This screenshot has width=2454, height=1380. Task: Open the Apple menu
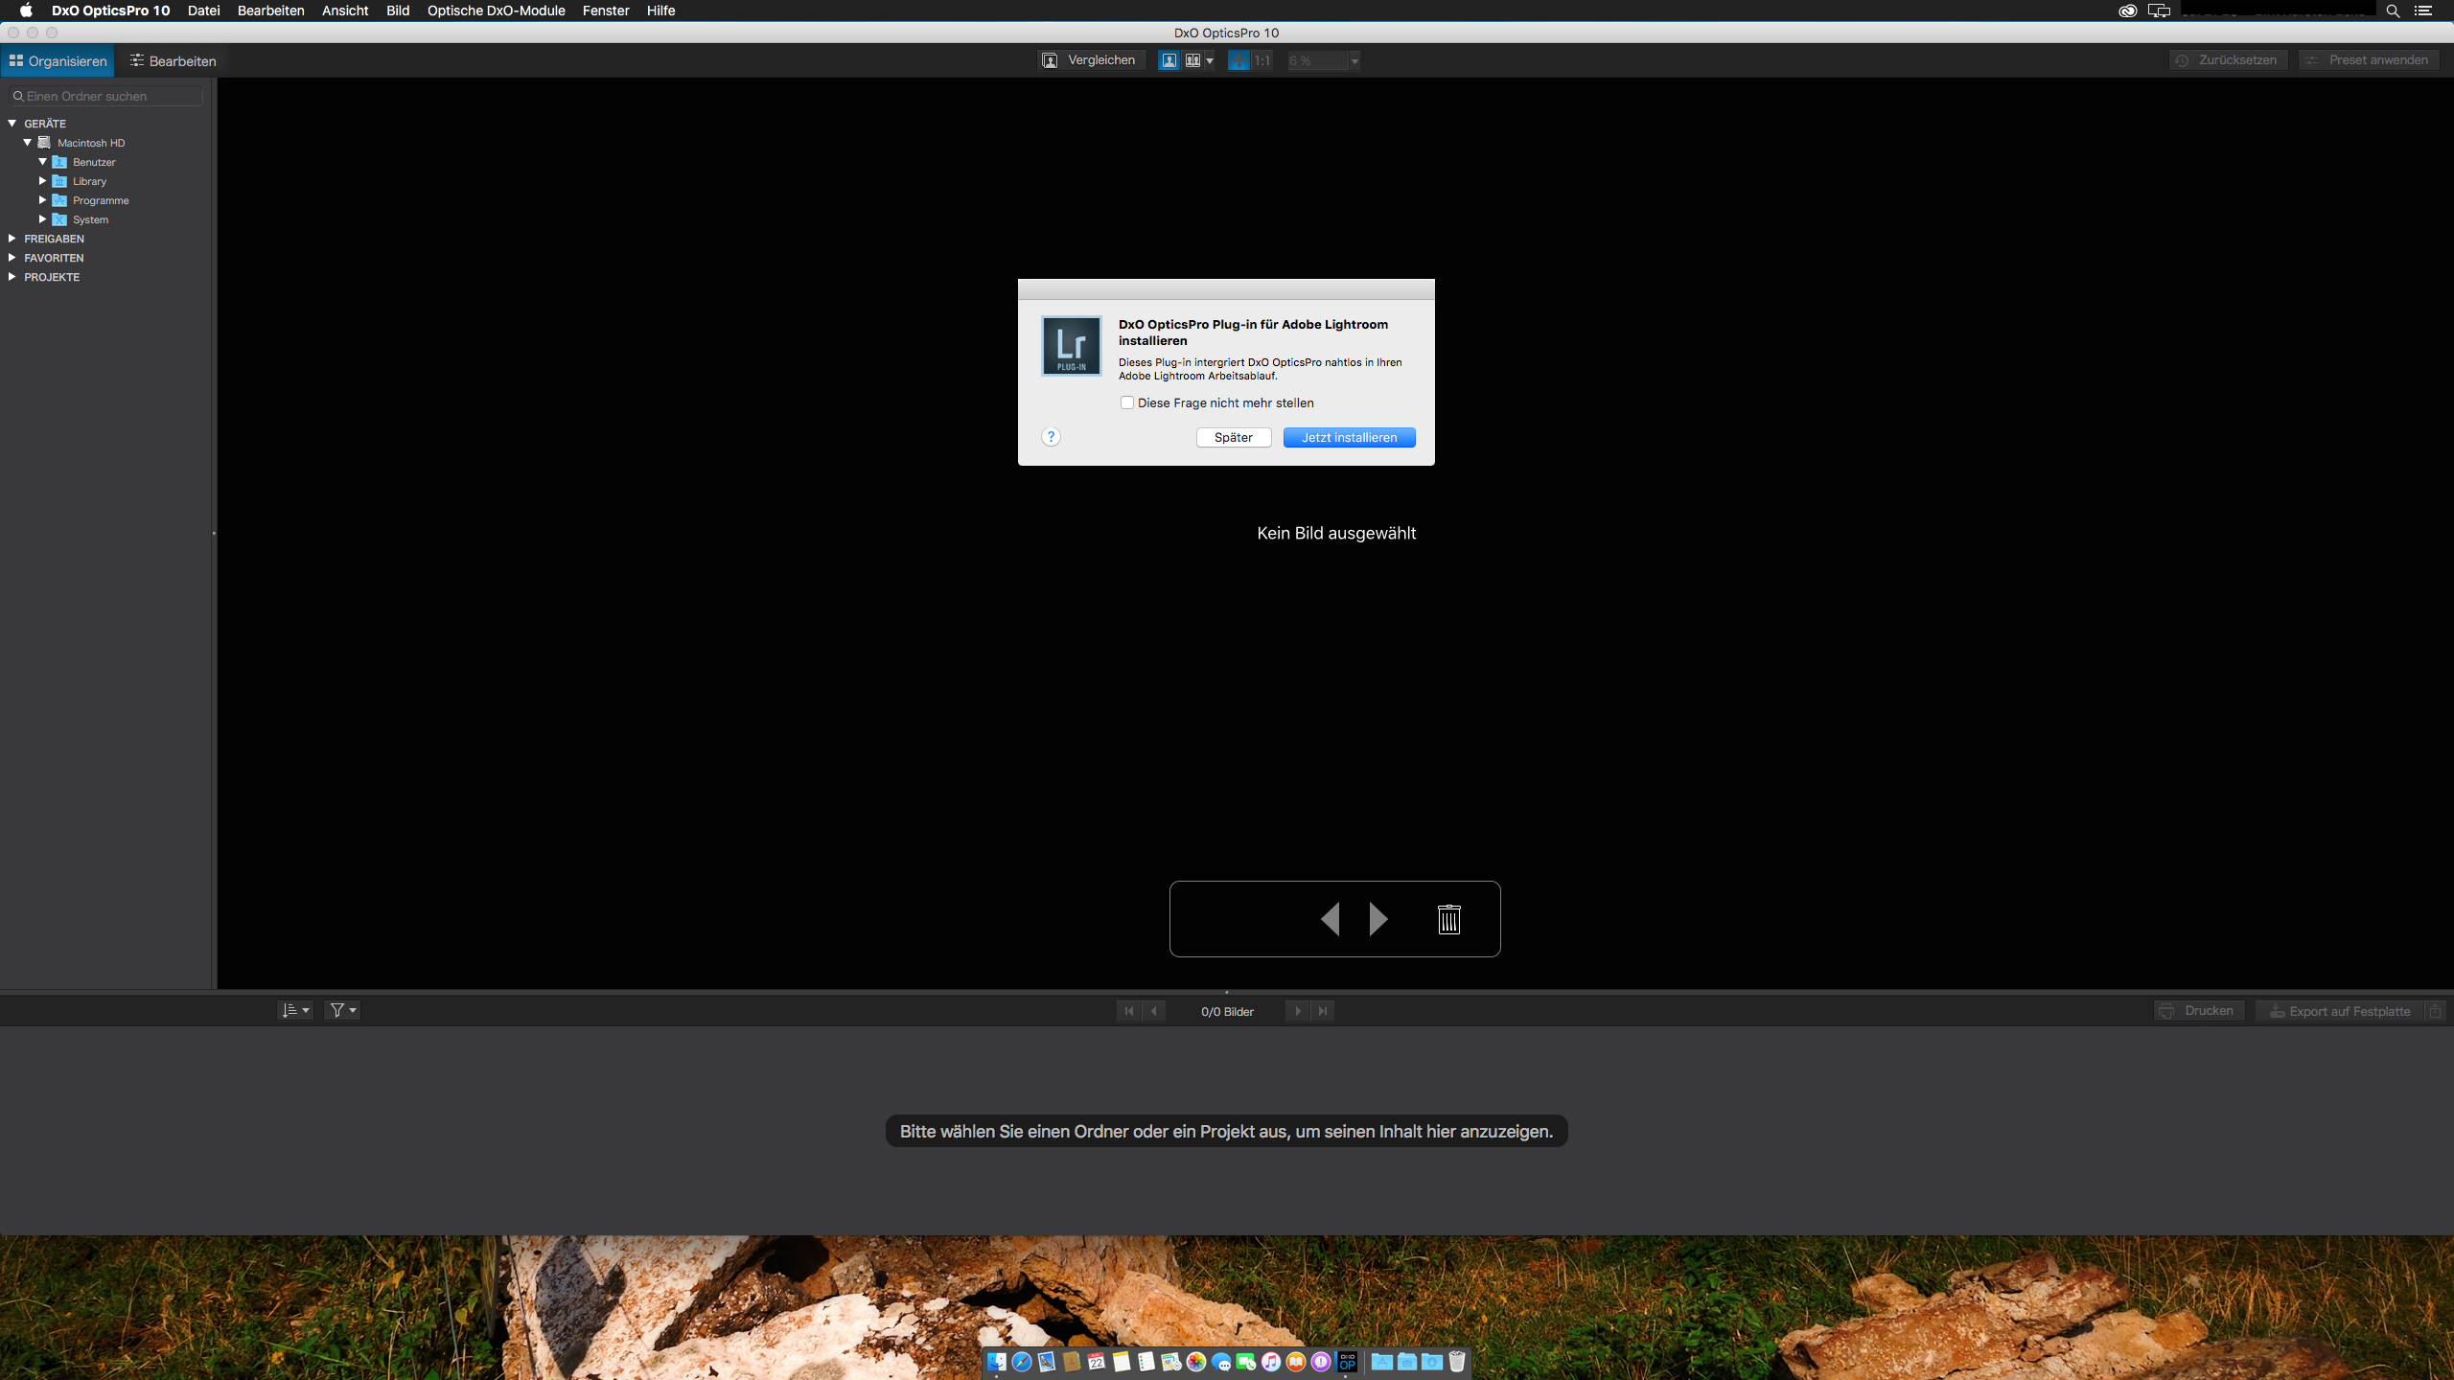tap(26, 11)
